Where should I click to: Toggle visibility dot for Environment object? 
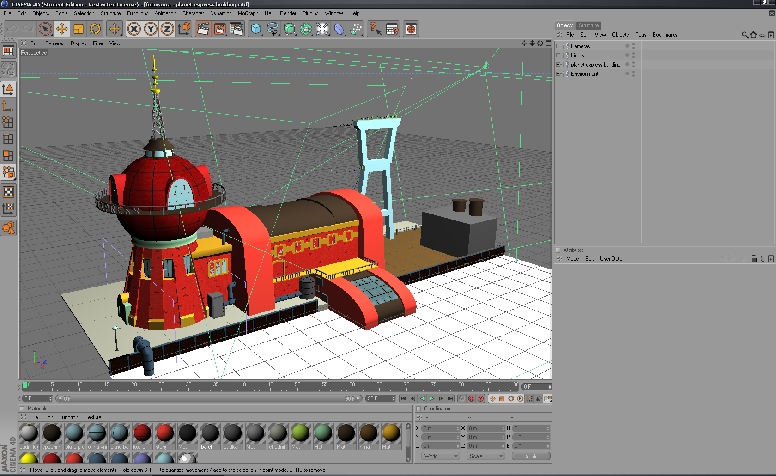pyautogui.click(x=627, y=73)
